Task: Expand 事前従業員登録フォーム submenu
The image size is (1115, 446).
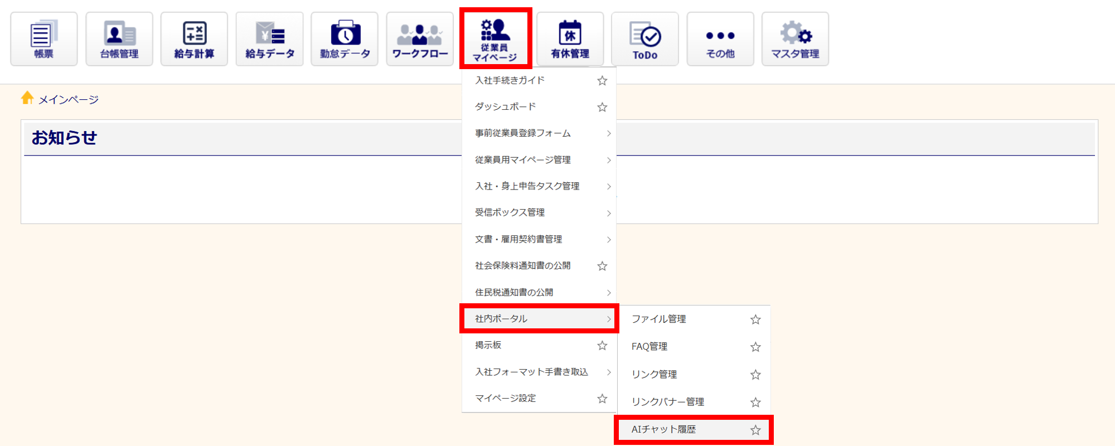Action: click(x=609, y=133)
